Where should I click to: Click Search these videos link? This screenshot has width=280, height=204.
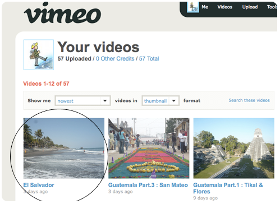click(x=249, y=100)
